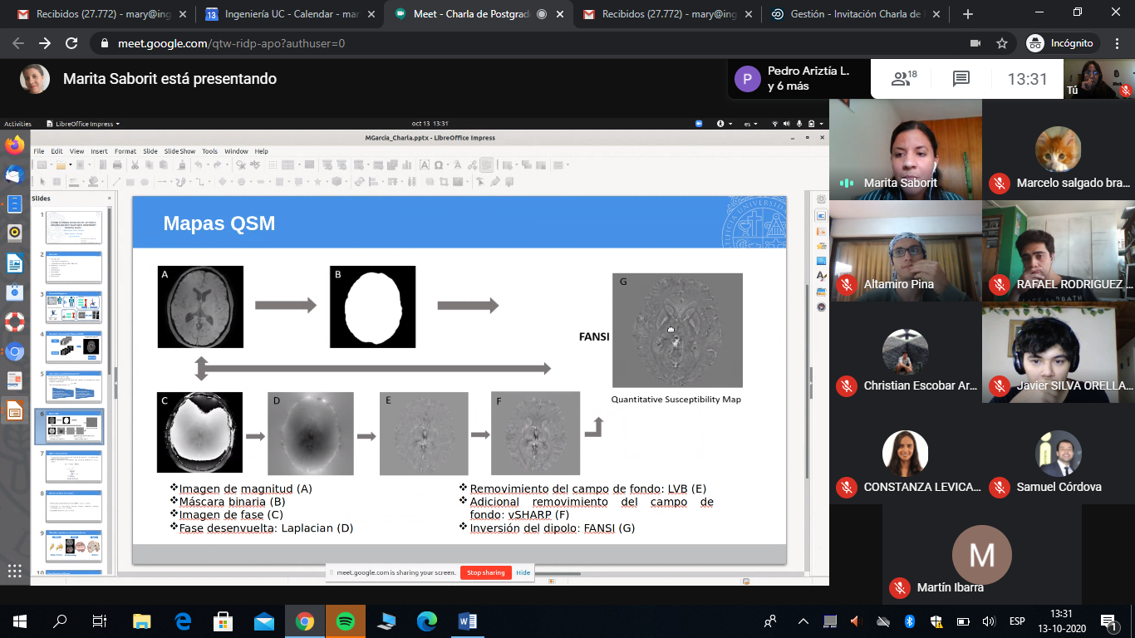The image size is (1135, 638).
Task: Click Bluetooth icon in system tray
Action: pos(909,621)
